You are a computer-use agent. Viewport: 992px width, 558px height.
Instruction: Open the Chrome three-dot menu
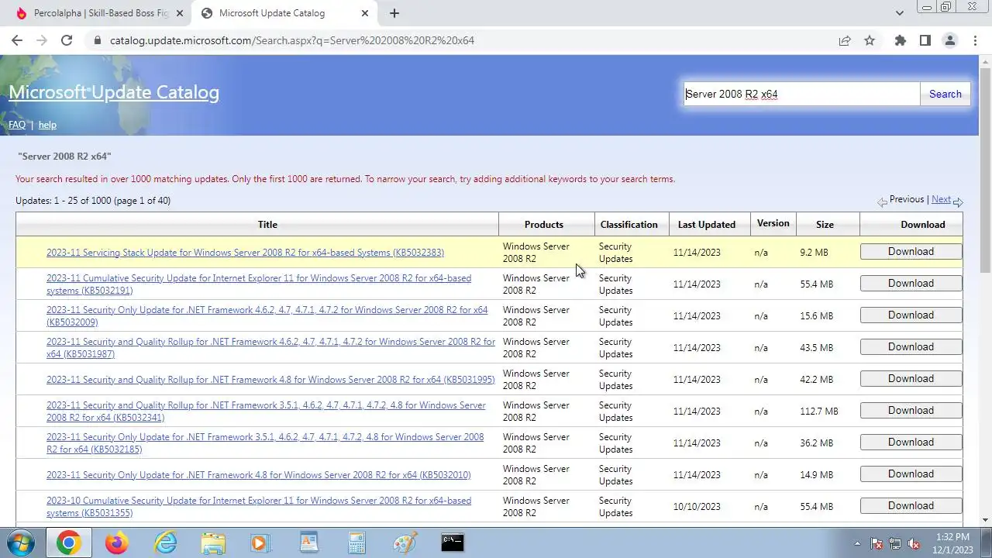click(975, 40)
